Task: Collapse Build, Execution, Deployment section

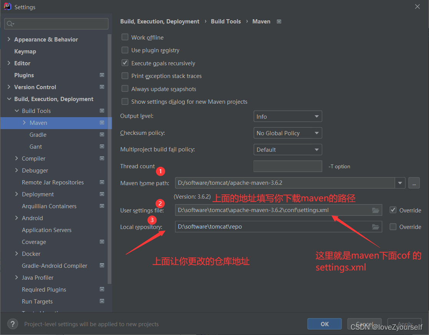Action: 9,99
